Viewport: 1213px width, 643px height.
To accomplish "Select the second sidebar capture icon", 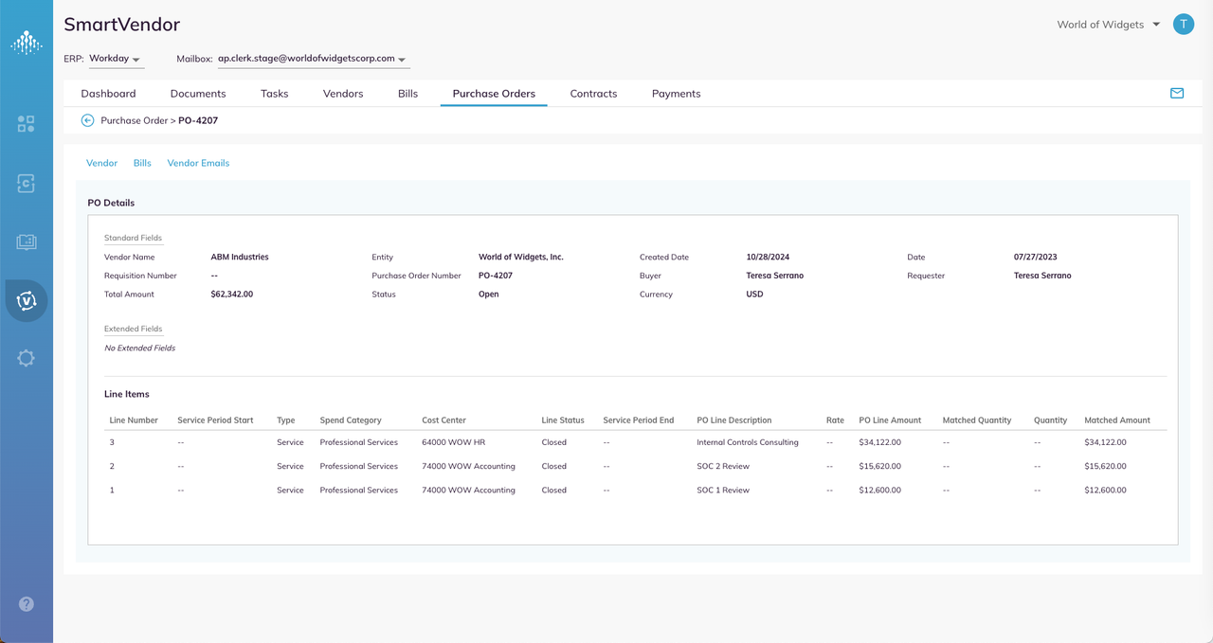I will click(x=27, y=184).
